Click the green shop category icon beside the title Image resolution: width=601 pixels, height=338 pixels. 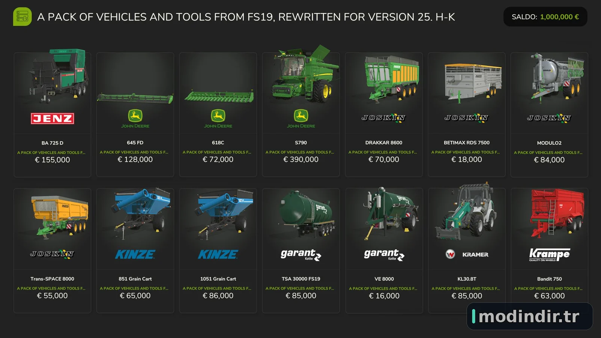tap(22, 17)
